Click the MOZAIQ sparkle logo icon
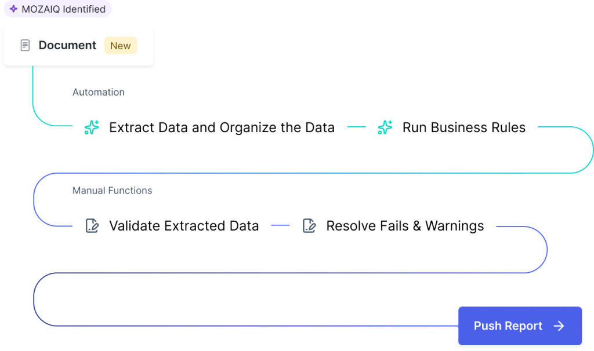594x351 pixels. click(x=13, y=9)
